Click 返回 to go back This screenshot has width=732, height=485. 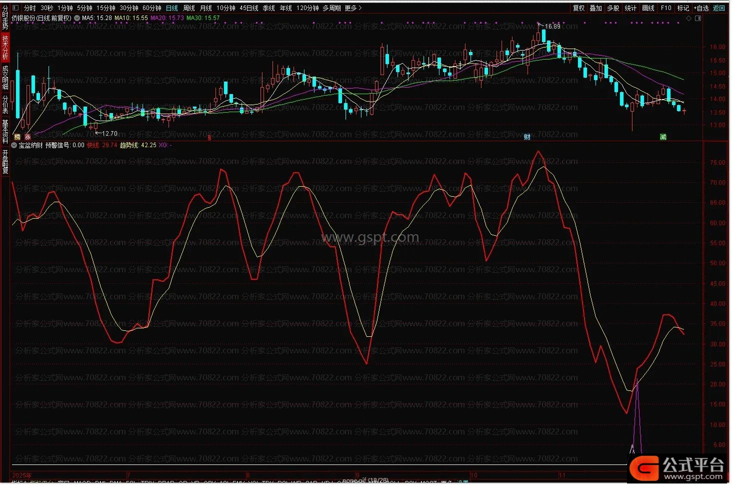click(x=719, y=8)
